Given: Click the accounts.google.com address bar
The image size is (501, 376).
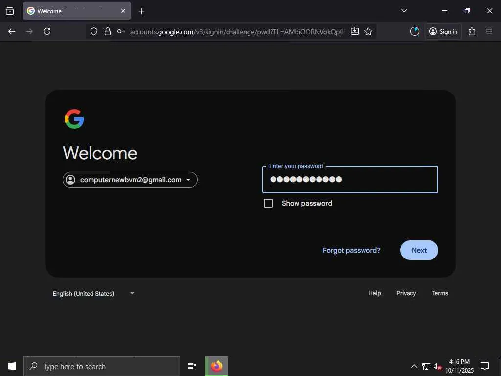Looking at the screenshot, I should click(x=237, y=32).
